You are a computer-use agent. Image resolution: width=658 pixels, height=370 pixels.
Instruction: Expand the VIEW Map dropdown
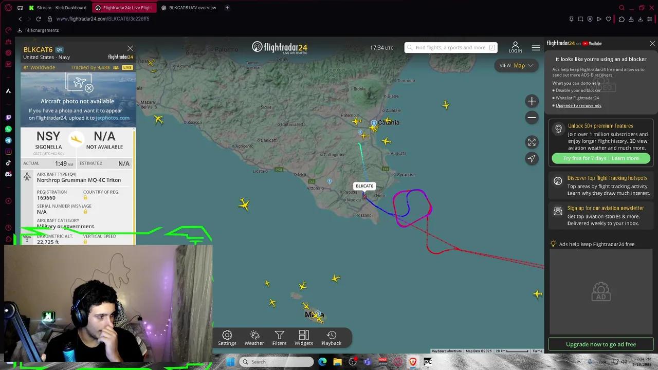[x=516, y=65]
